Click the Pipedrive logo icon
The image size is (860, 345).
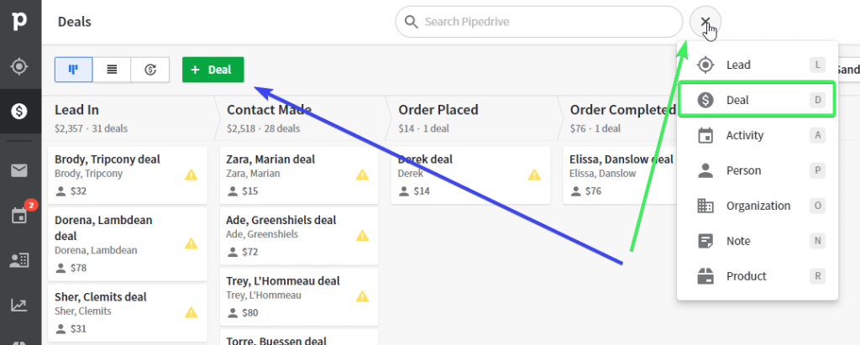19,21
